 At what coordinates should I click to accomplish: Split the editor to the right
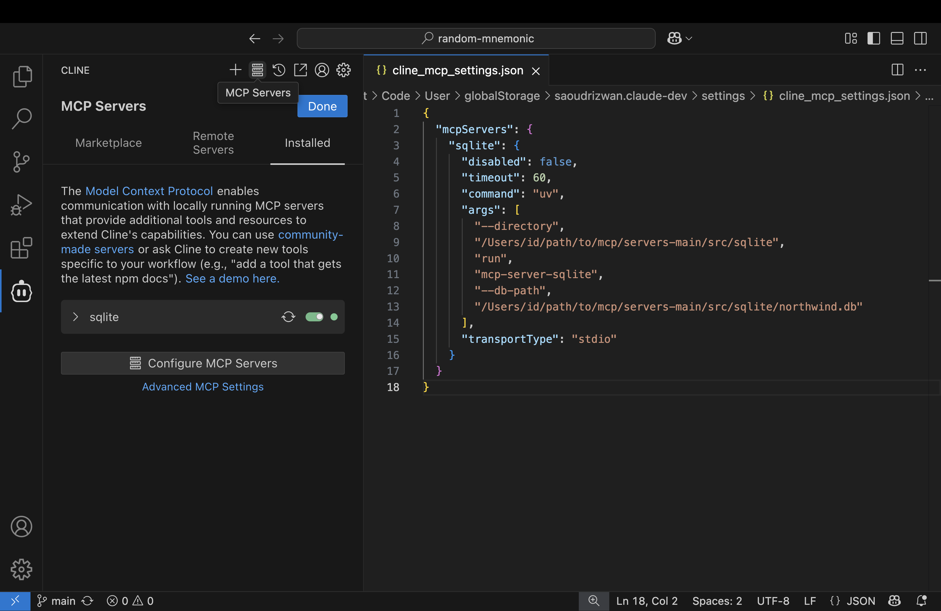[x=897, y=70]
